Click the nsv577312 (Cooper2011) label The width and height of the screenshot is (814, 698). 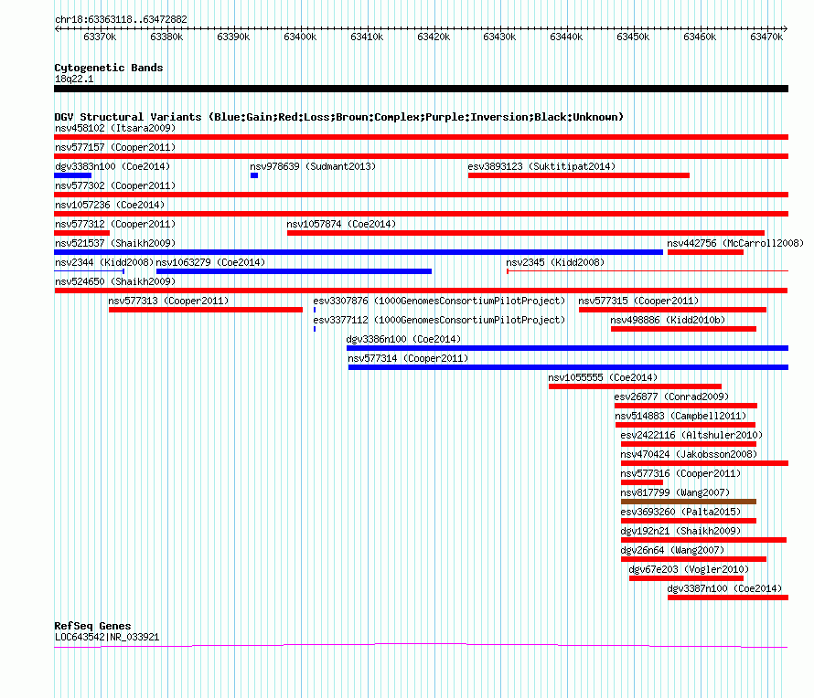(x=115, y=224)
